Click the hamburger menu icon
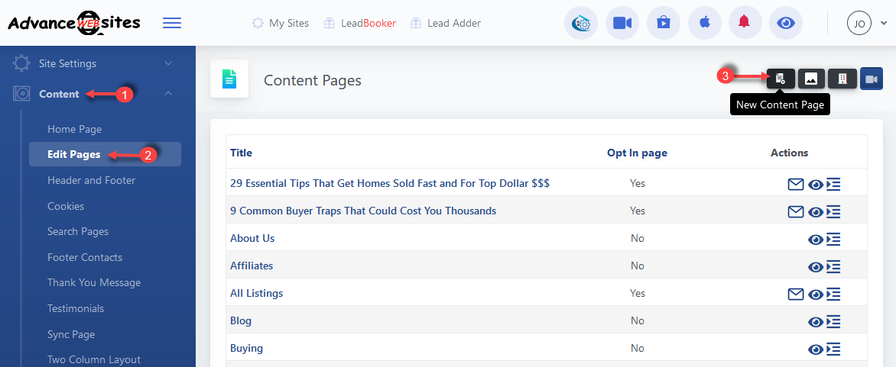Viewport: 896px width, 367px height. coord(172,23)
